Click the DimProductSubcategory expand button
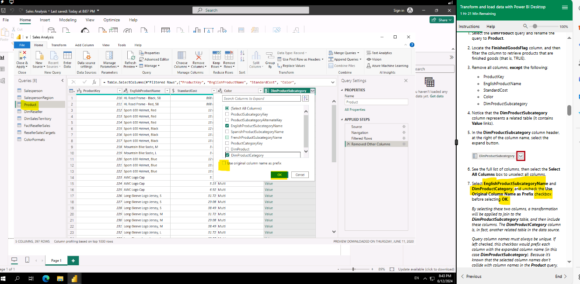Image resolution: width=580 pixels, height=284 pixels. pyautogui.click(x=312, y=91)
